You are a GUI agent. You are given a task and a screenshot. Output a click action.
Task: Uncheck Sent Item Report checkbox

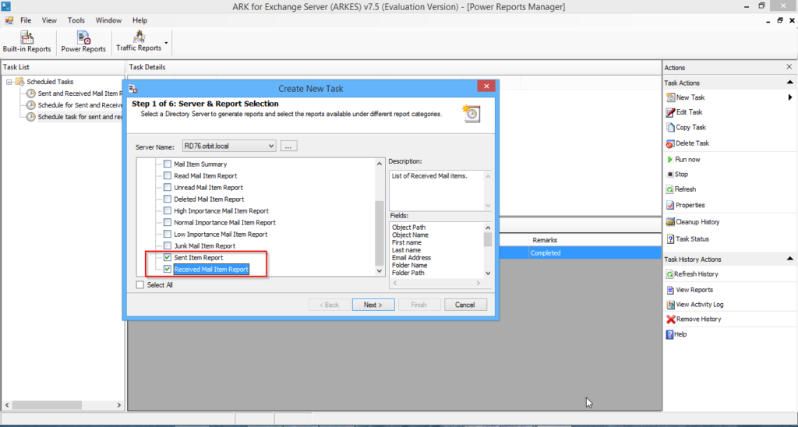tap(168, 257)
